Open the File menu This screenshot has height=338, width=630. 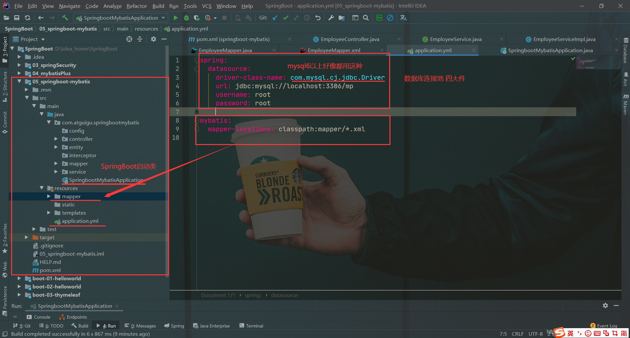click(18, 6)
